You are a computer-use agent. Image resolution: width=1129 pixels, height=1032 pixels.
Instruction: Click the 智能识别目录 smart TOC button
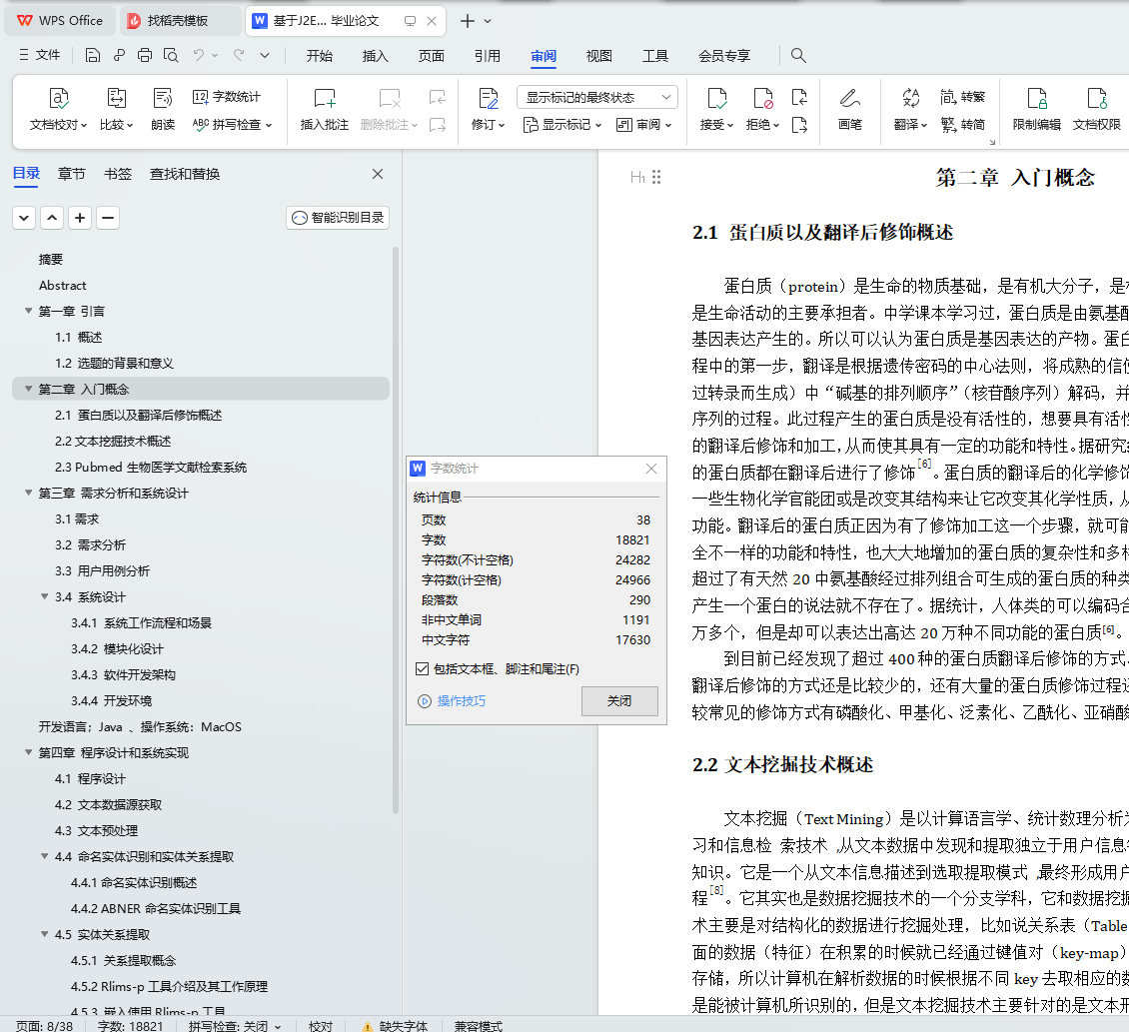[x=338, y=218]
